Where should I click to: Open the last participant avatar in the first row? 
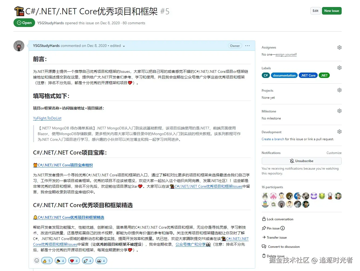coord(338,196)
